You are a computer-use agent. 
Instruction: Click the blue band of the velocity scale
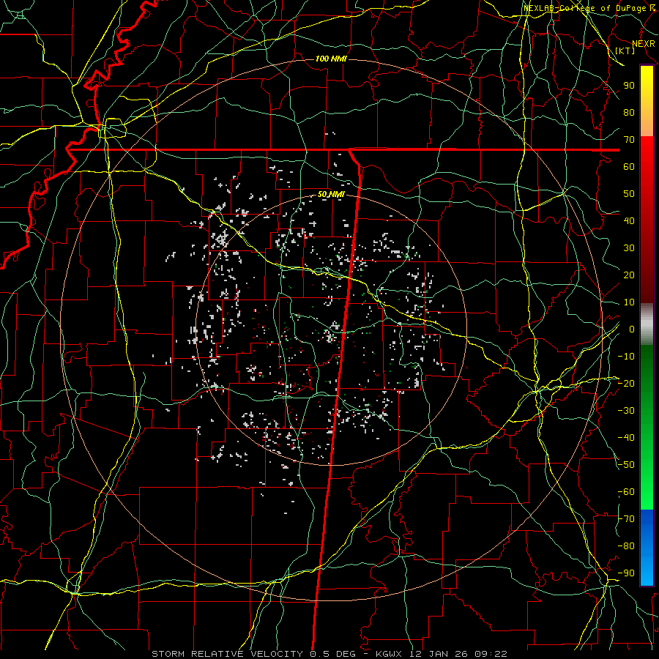click(x=647, y=546)
